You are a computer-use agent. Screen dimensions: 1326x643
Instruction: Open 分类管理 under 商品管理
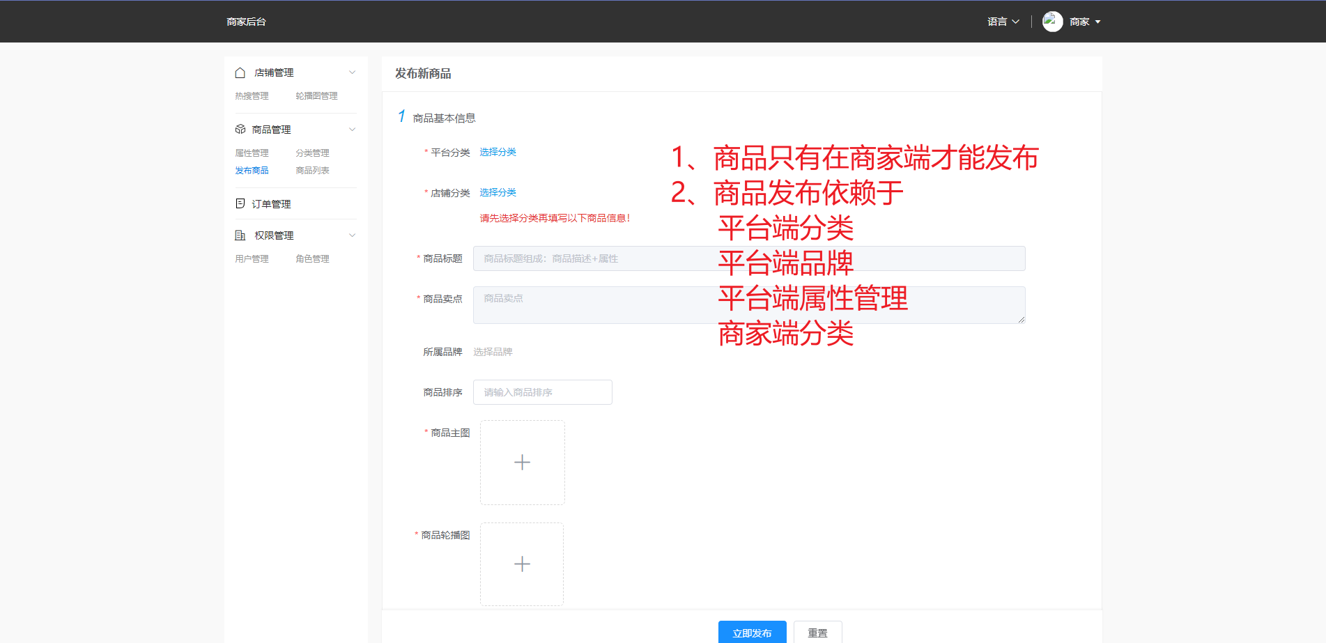(312, 153)
